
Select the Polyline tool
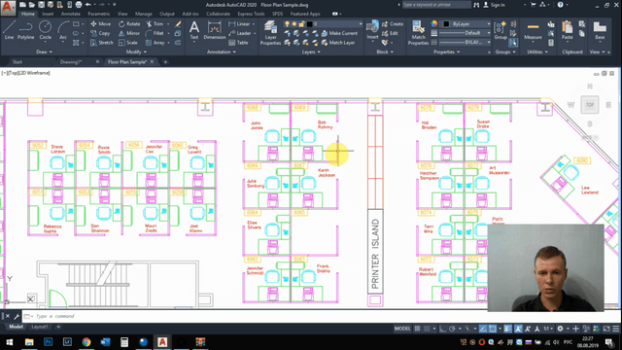[26, 30]
